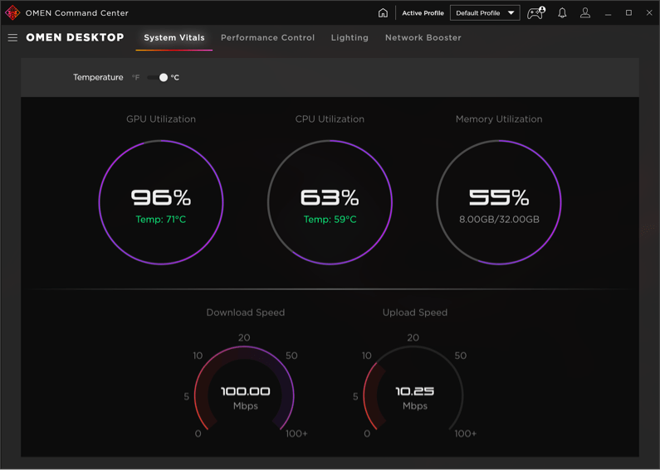Open the Default Profile dropdown
Image resolution: width=660 pixels, height=470 pixels.
pyautogui.click(x=479, y=13)
